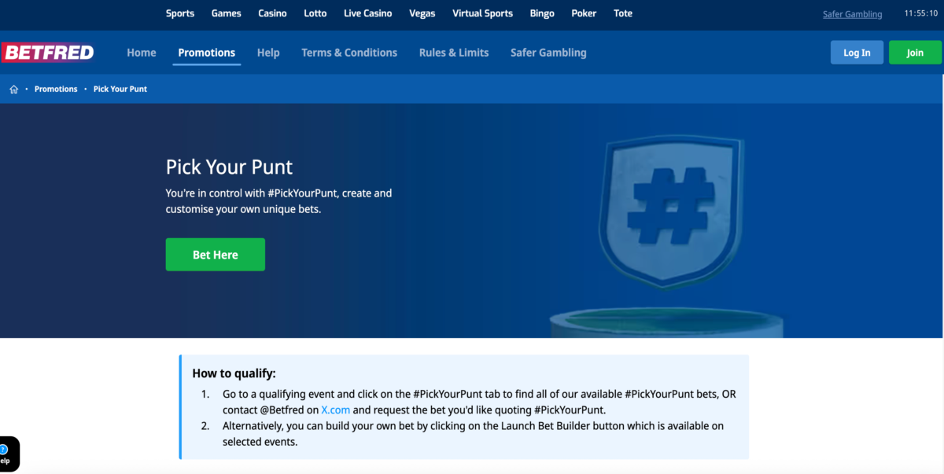The width and height of the screenshot is (944, 474).
Task: Open the Vegas section
Action: click(x=422, y=13)
